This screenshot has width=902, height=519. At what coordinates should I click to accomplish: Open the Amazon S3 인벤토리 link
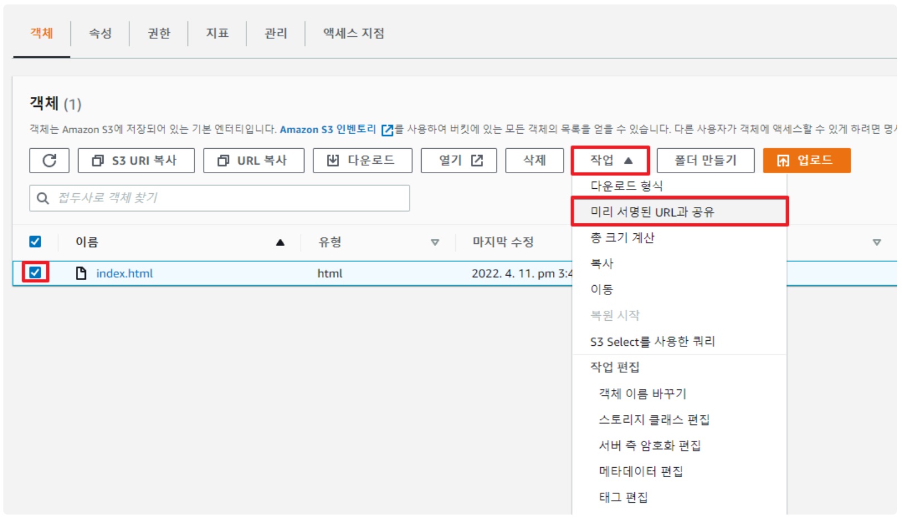click(328, 129)
